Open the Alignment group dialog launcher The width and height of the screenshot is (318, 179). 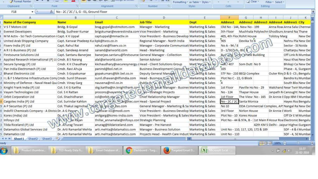pos(136,6)
